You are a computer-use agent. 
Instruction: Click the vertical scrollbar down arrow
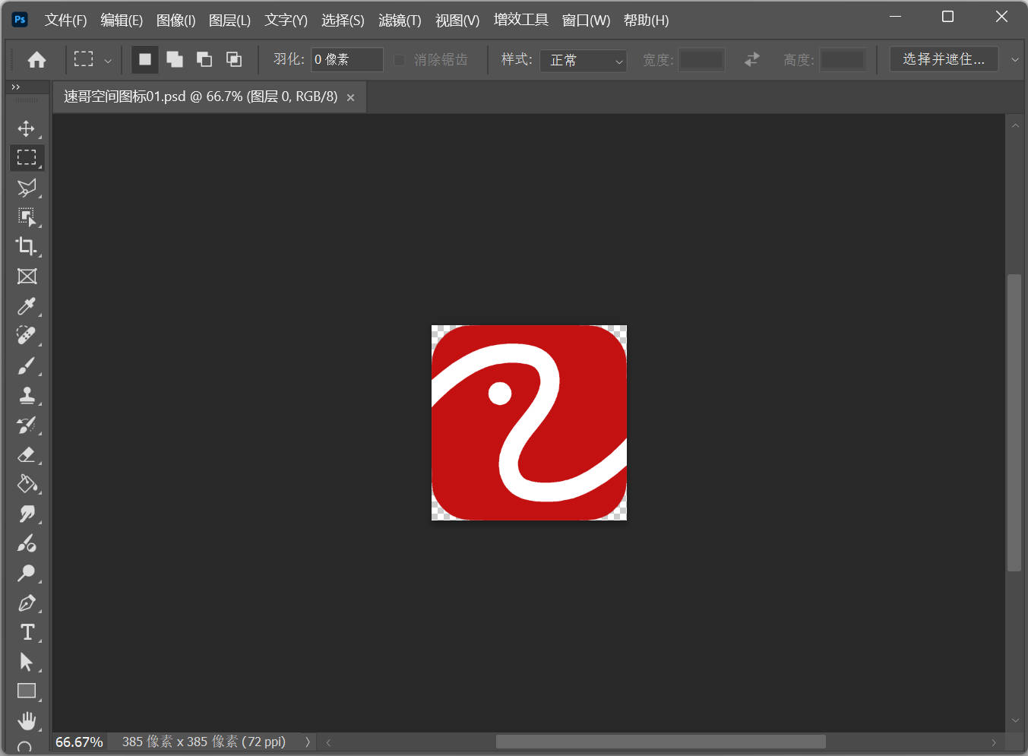point(1015,720)
